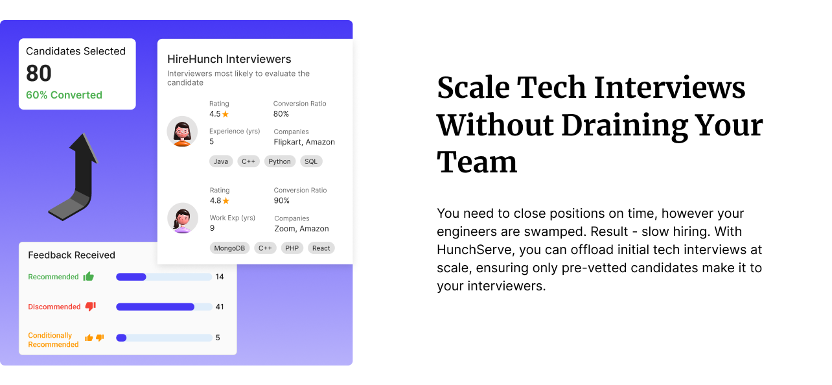Click the green thumbs-up Recommended icon

(89, 277)
